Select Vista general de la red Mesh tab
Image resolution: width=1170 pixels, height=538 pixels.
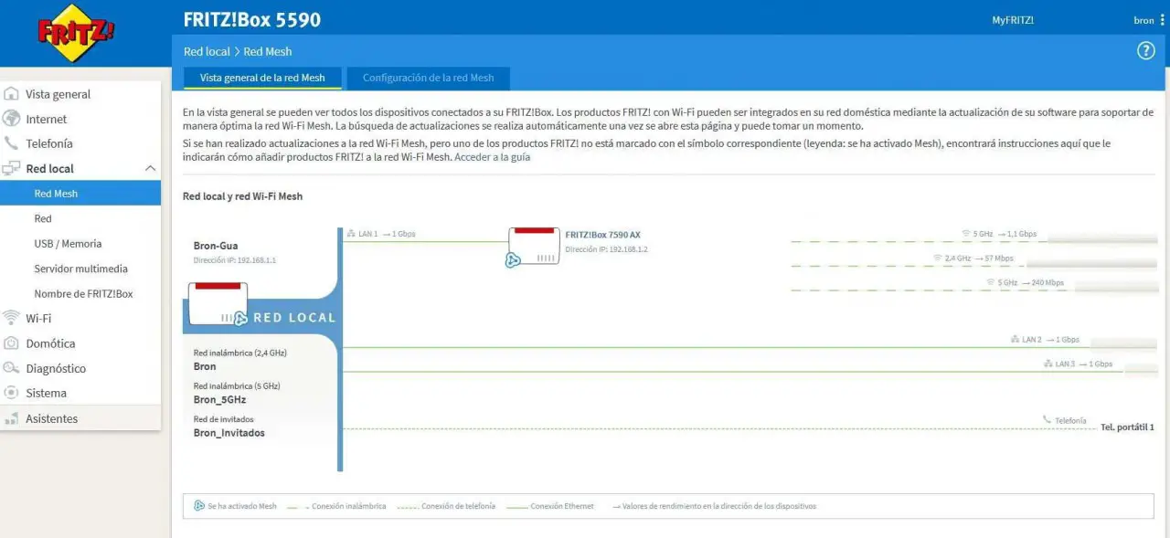(x=262, y=78)
